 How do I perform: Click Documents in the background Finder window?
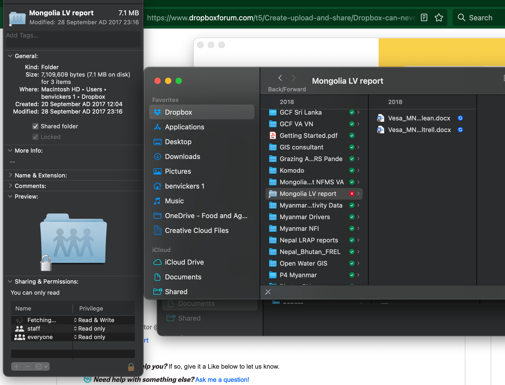210,304
